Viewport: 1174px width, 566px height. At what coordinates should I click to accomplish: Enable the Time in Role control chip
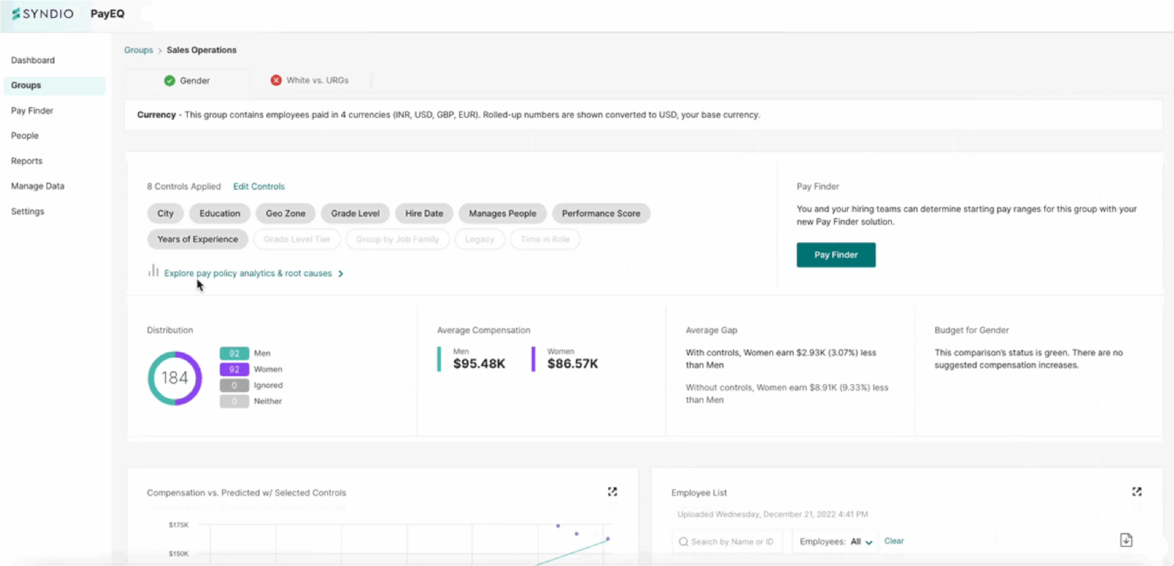coord(545,239)
